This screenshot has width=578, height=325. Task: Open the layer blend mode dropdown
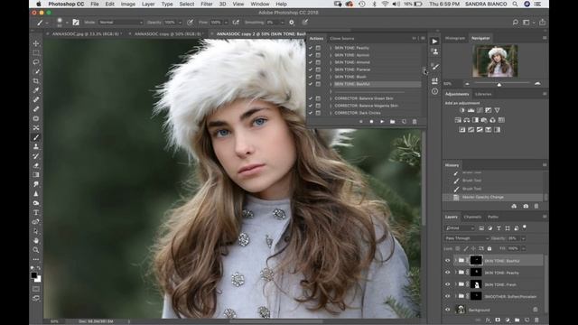[467, 238]
